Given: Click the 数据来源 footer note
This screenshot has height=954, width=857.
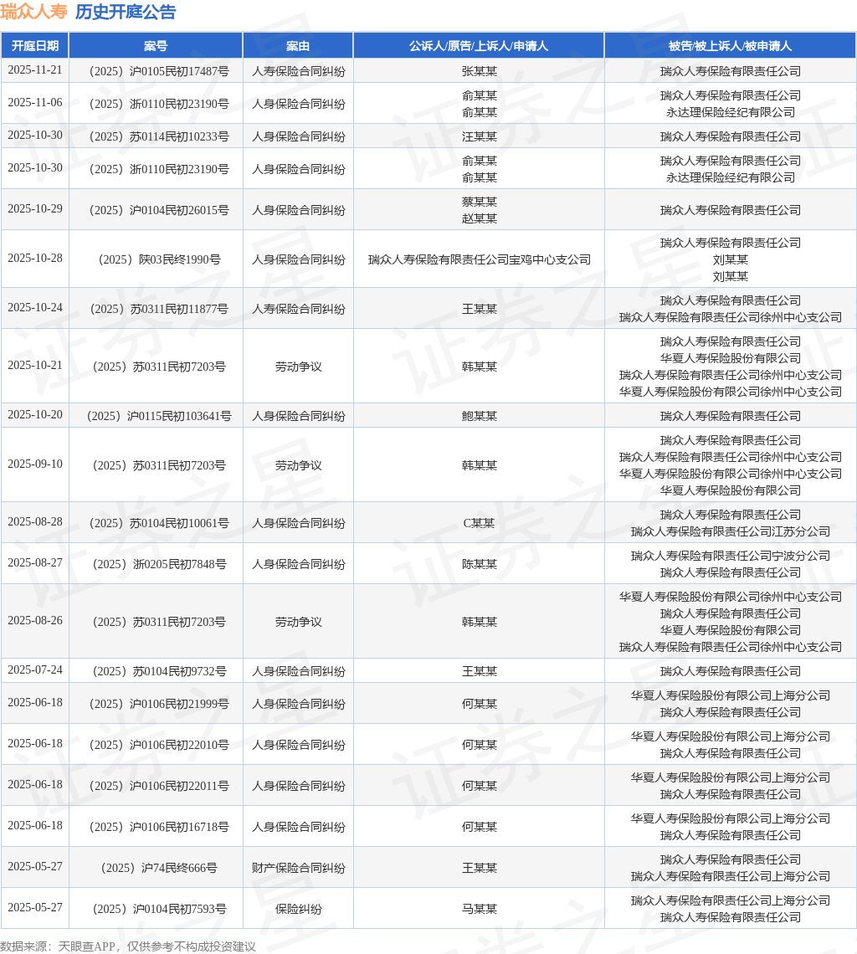Looking at the screenshot, I should pyautogui.click(x=128, y=946).
